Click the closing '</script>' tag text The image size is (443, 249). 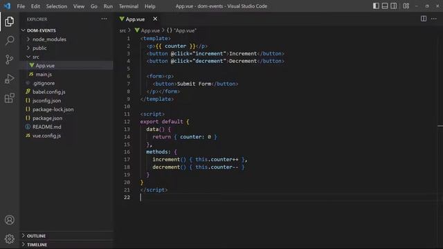point(154,190)
